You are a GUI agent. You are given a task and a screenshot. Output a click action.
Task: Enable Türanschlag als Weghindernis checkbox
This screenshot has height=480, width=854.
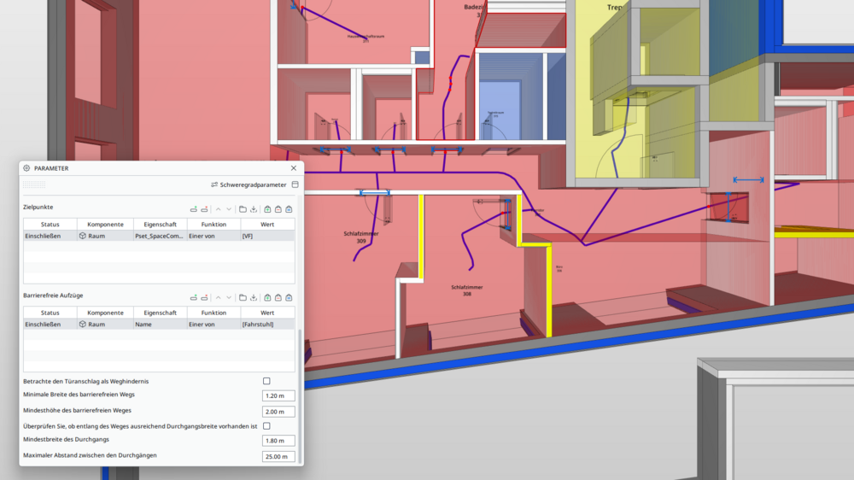coord(266,381)
